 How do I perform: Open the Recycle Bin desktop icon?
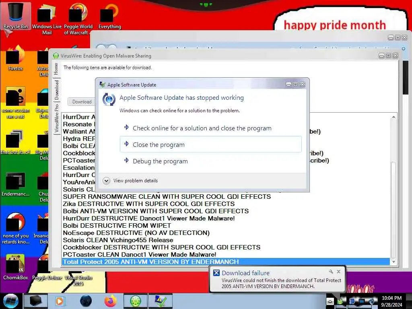16,16
